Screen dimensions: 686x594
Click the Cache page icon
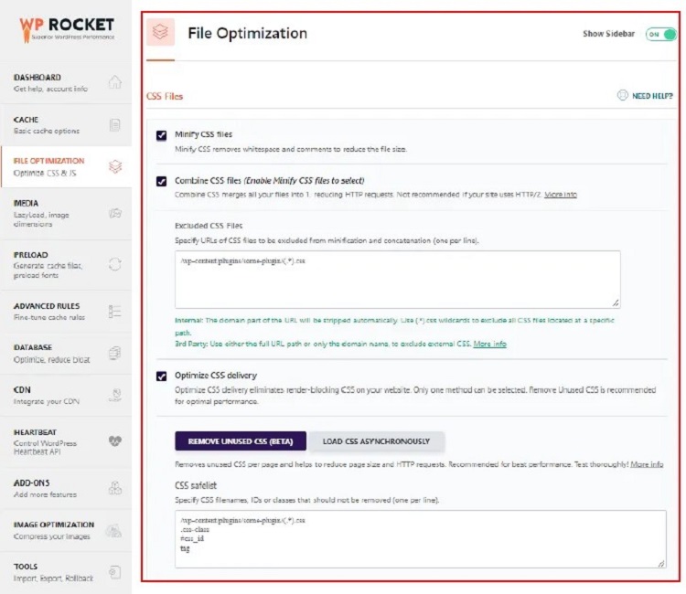(114, 125)
